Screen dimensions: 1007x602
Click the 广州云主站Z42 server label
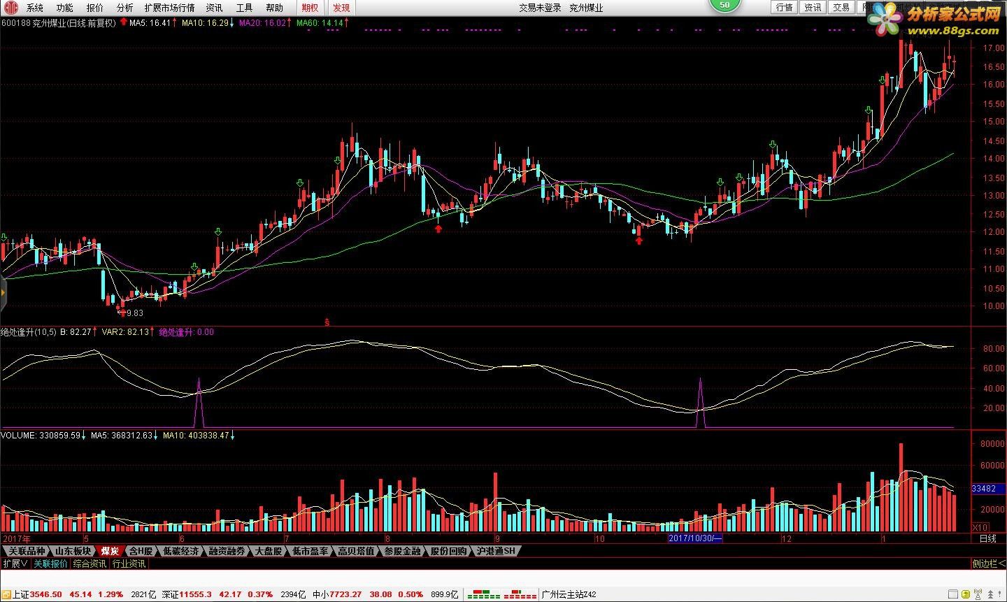tap(569, 594)
